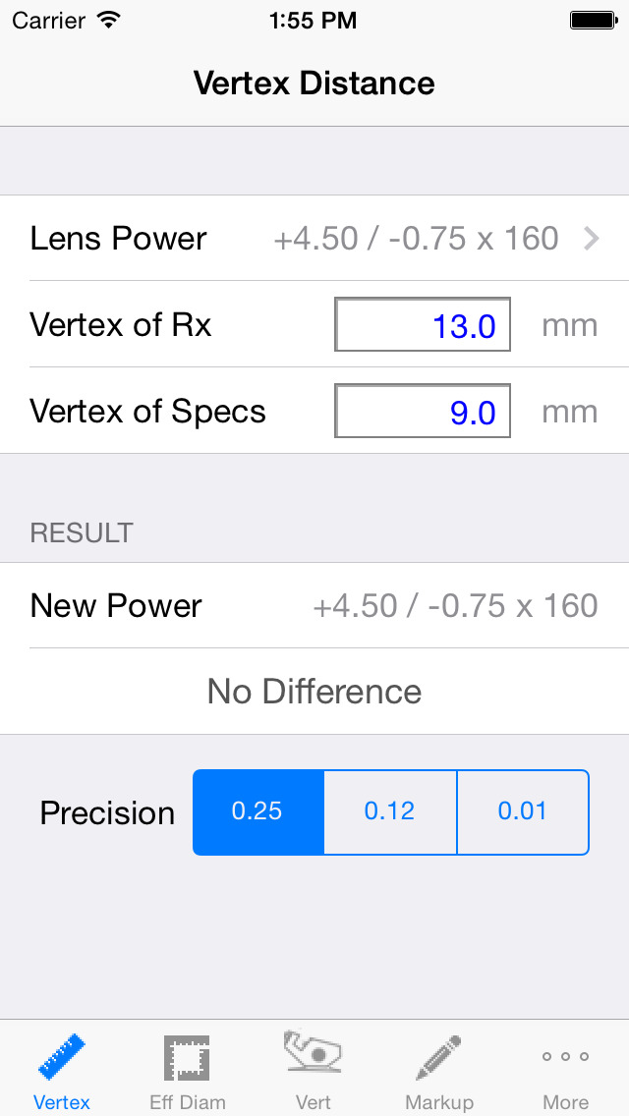Tap the Precision segmented control
Screen dimensions: 629x1116
pyautogui.click(x=390, y=811)
